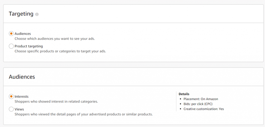The width and height of the screenshot is (265, 127).
Task: Click the 'Shoppers who showed interest' description
Action: [56, 101]
